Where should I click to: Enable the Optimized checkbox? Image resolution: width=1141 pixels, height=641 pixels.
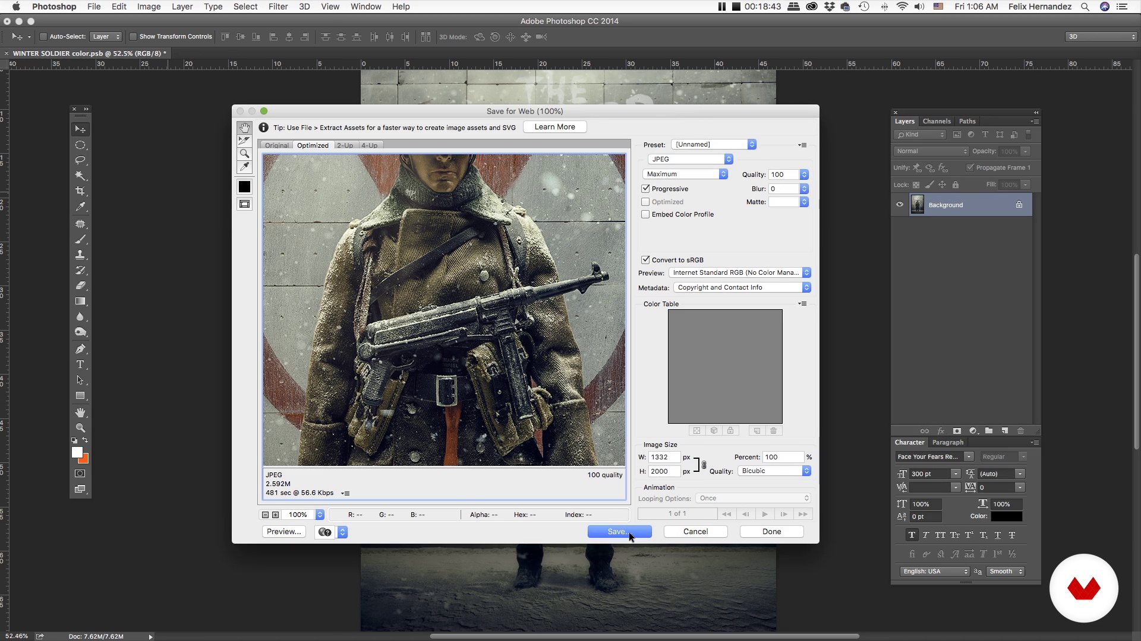(x=645, y=202)
